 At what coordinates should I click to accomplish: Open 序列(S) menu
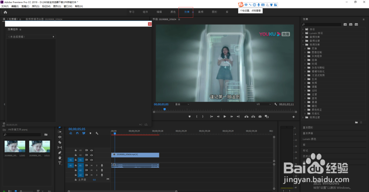point(35,6)
